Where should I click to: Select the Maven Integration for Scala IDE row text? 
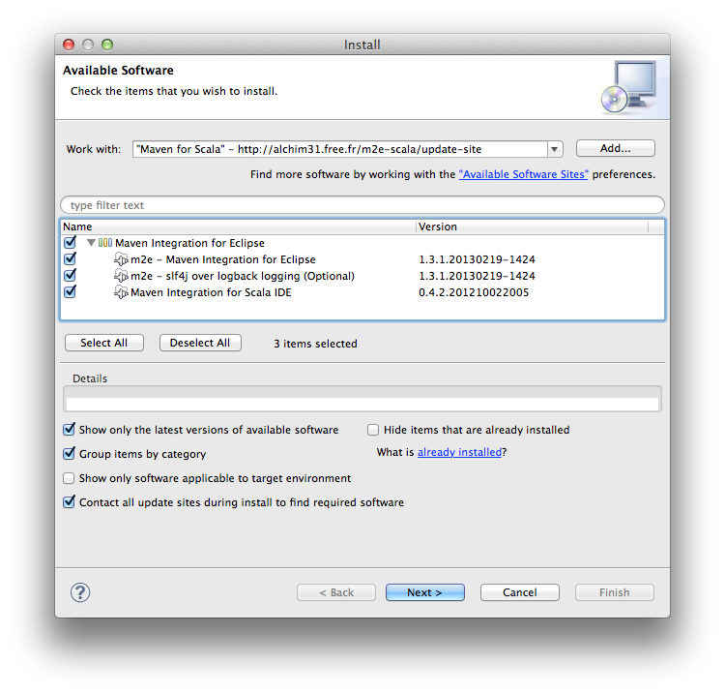211,292
